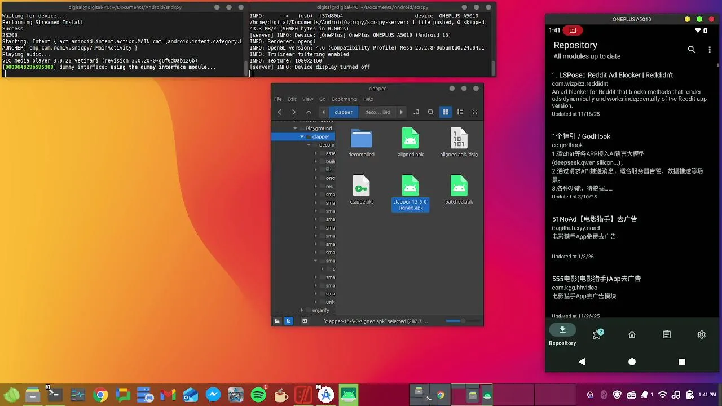
Task: Open Gmail from the dock
Action: click(168, 395)
